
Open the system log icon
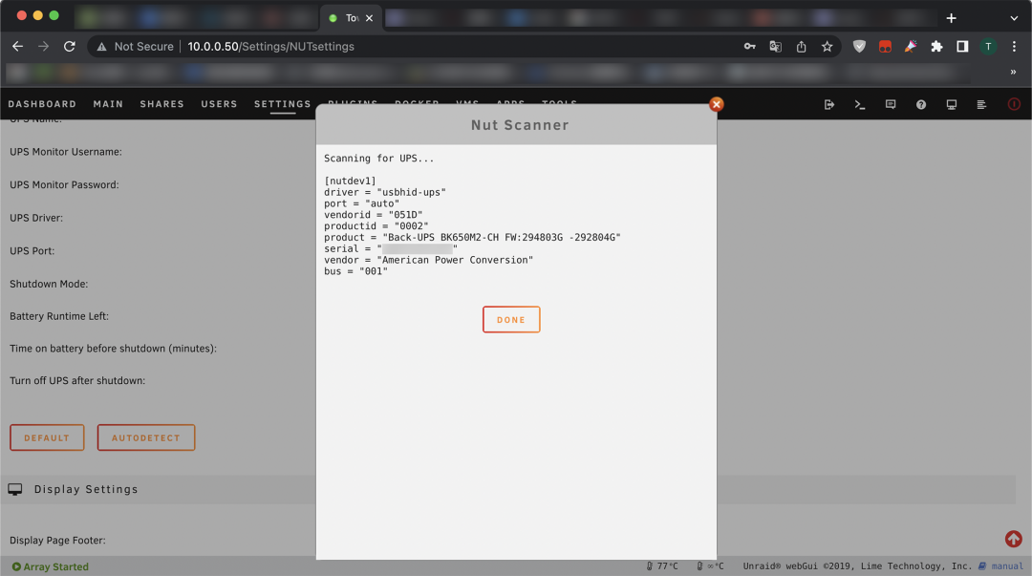click(981, 104)
